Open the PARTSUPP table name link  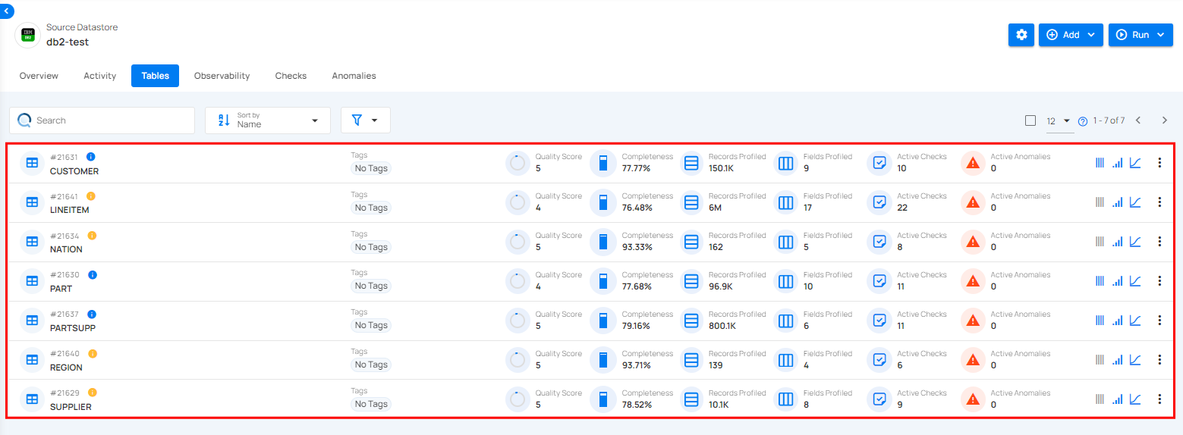[73, 328]
